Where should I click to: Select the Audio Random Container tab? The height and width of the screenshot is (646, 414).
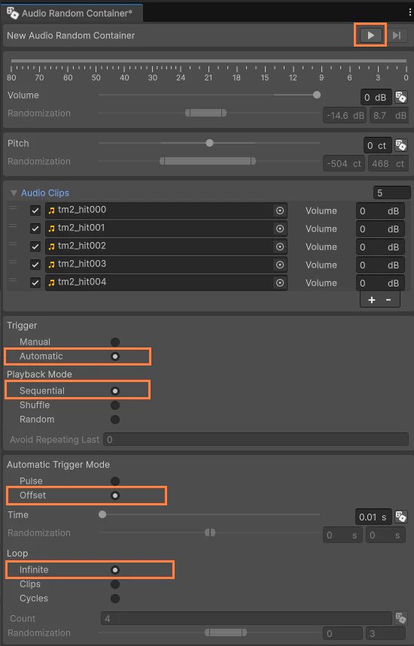point(71,14)
